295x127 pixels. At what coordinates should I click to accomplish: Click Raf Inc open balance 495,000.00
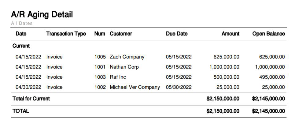[272, 77]
